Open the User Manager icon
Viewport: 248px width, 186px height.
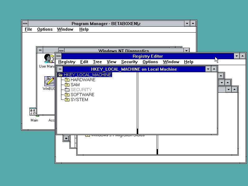[49, 58]
